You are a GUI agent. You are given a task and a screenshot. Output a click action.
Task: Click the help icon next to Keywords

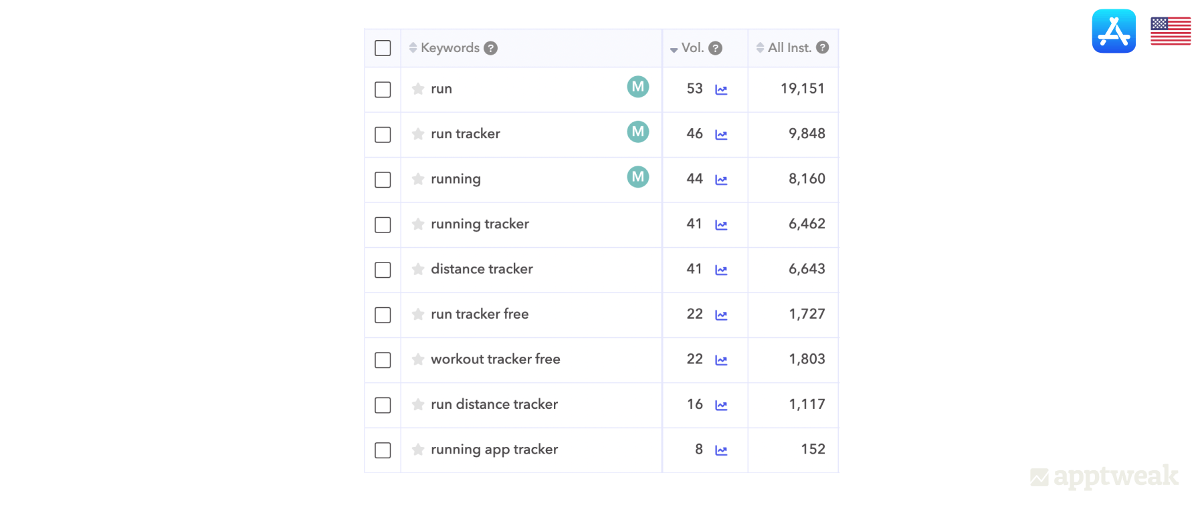490,48
